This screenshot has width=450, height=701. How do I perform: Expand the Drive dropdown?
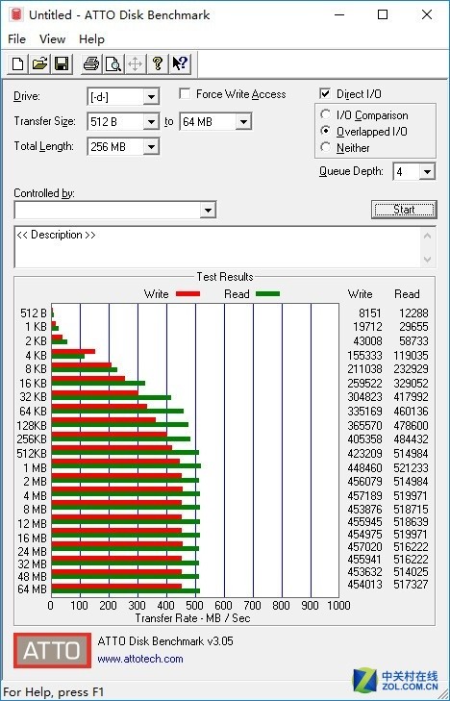151,97
